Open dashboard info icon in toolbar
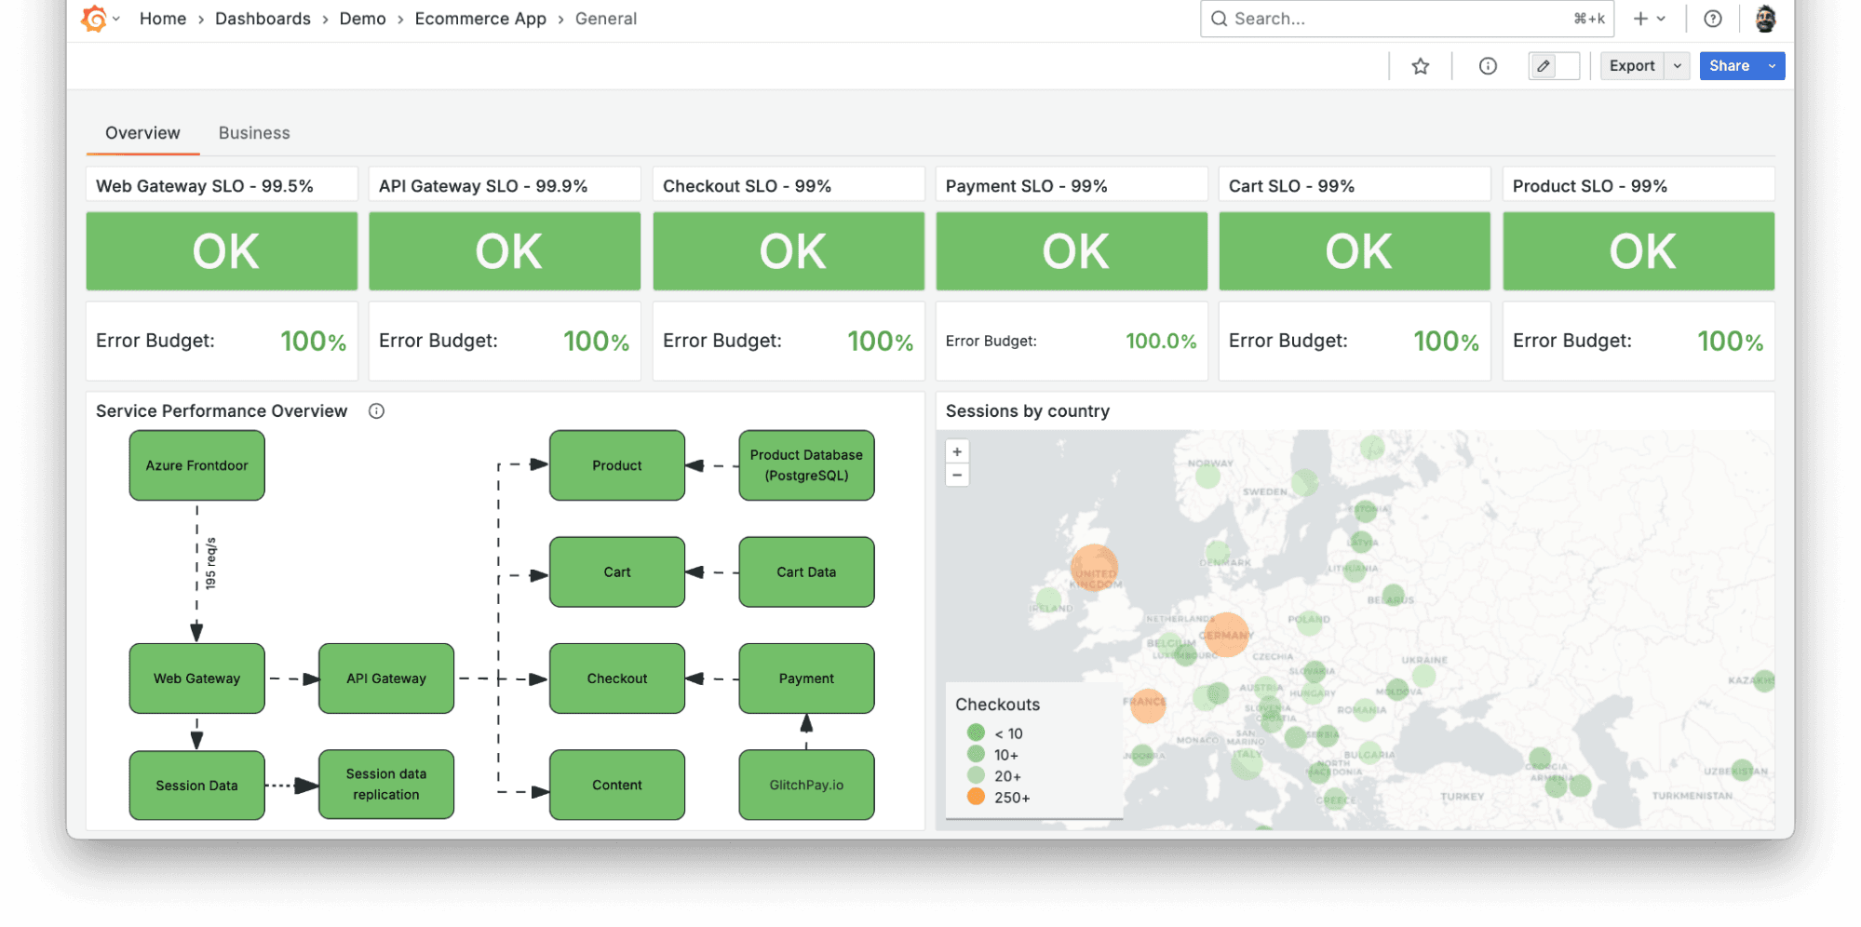1861x927 pixels. click(x=1488, y=66)
